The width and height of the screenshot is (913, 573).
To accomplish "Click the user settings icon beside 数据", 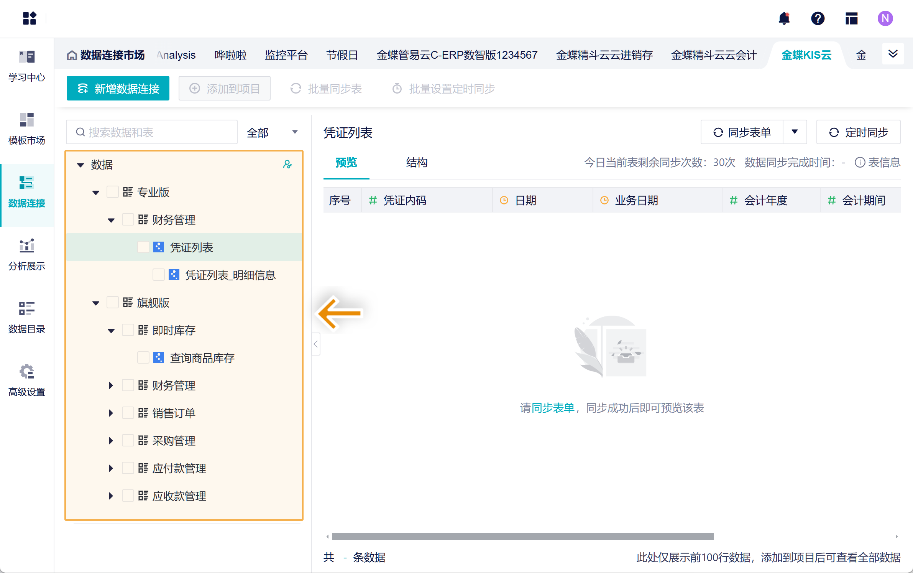I will point(287,165).
